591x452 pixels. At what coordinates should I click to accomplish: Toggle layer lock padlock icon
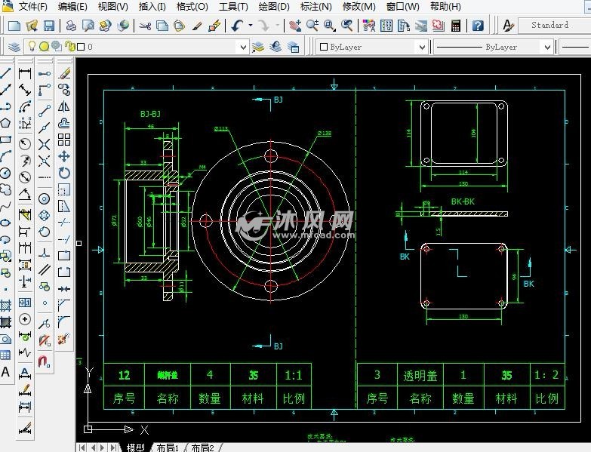(x=70, y=46)
